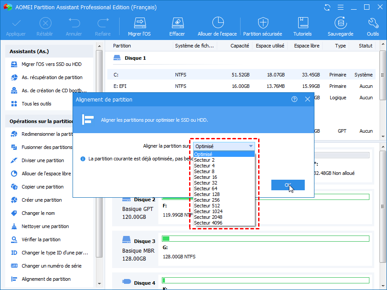Select Allouer de l'espace toolbar icon

tap(217, 27)
